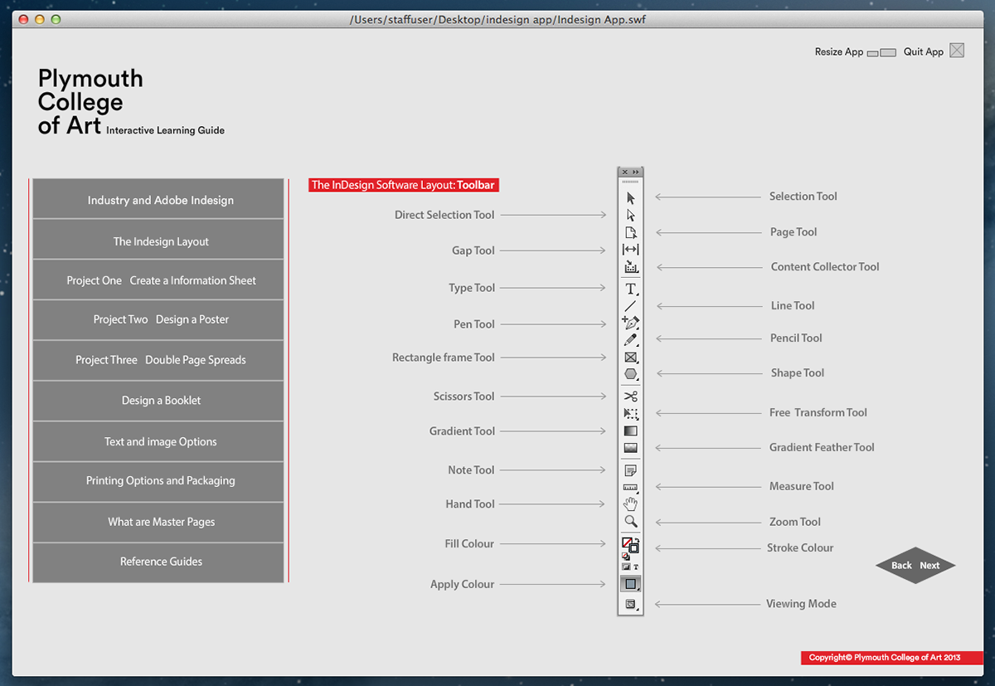Expand toolbar with double-arrow icon
This screenshot has height=686, width=995.
[x=636, y=172]
